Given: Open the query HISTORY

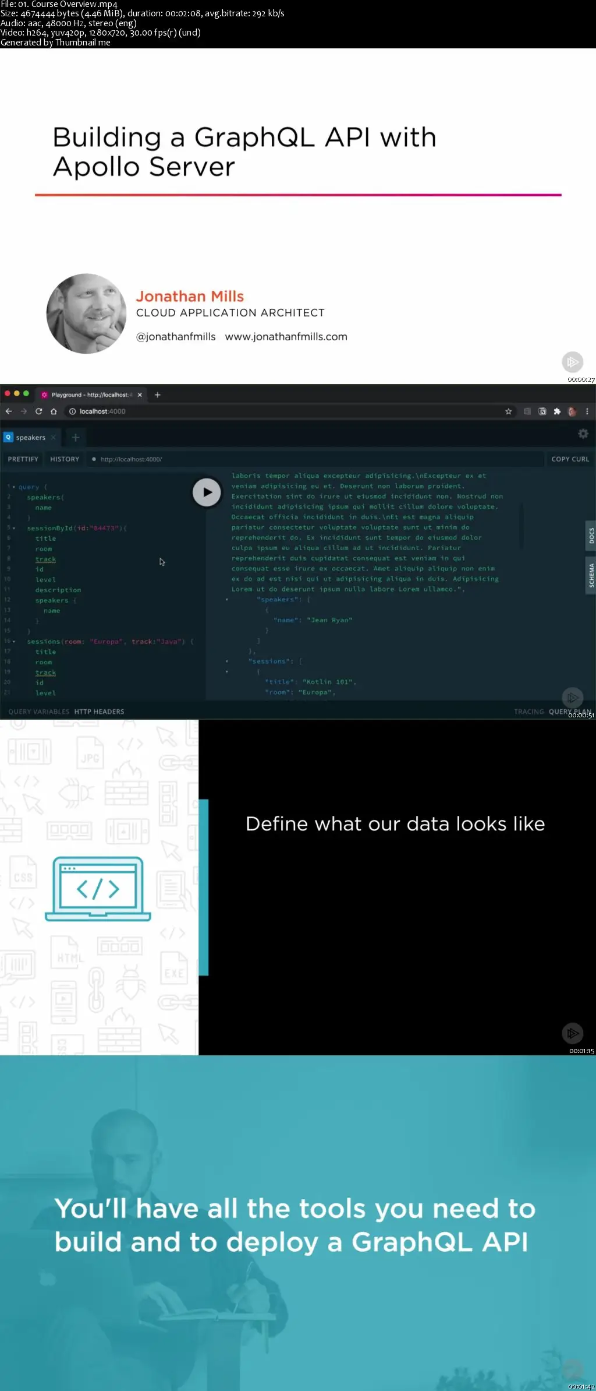Looking at the screenshot, I should tap(65, 459).
